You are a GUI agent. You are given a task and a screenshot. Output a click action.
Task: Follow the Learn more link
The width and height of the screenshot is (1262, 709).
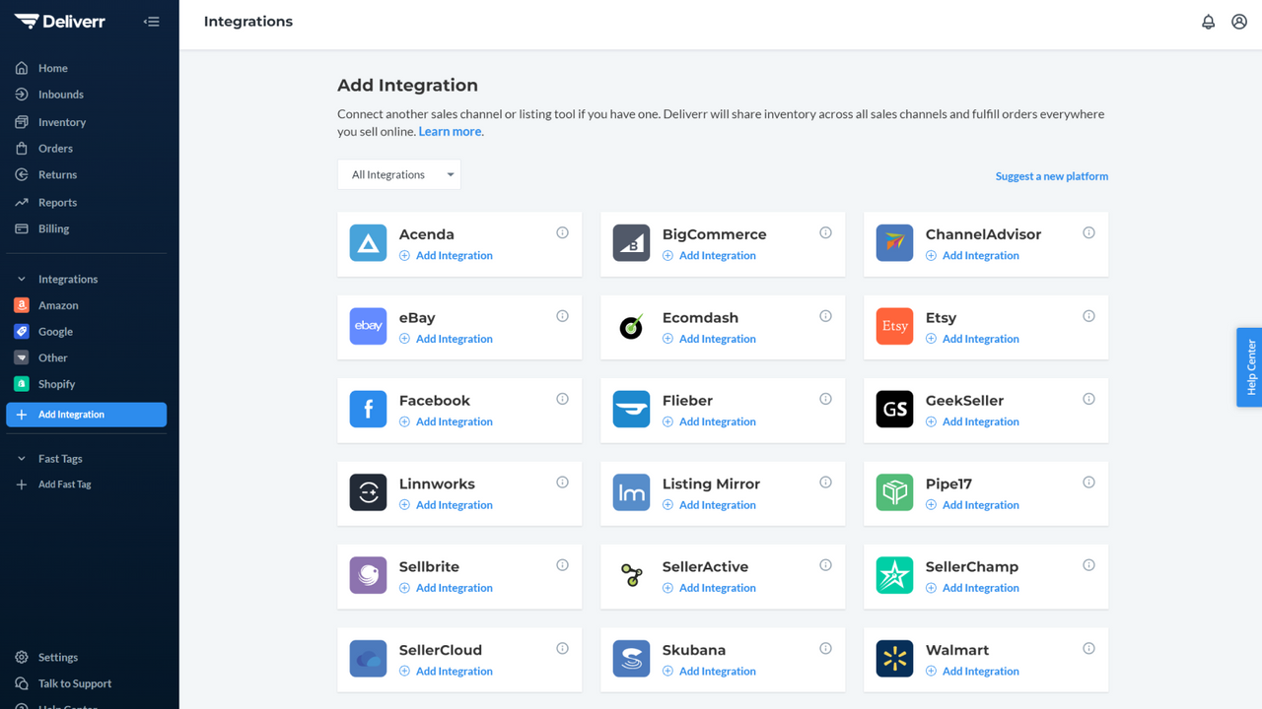[x=450, y=131]
